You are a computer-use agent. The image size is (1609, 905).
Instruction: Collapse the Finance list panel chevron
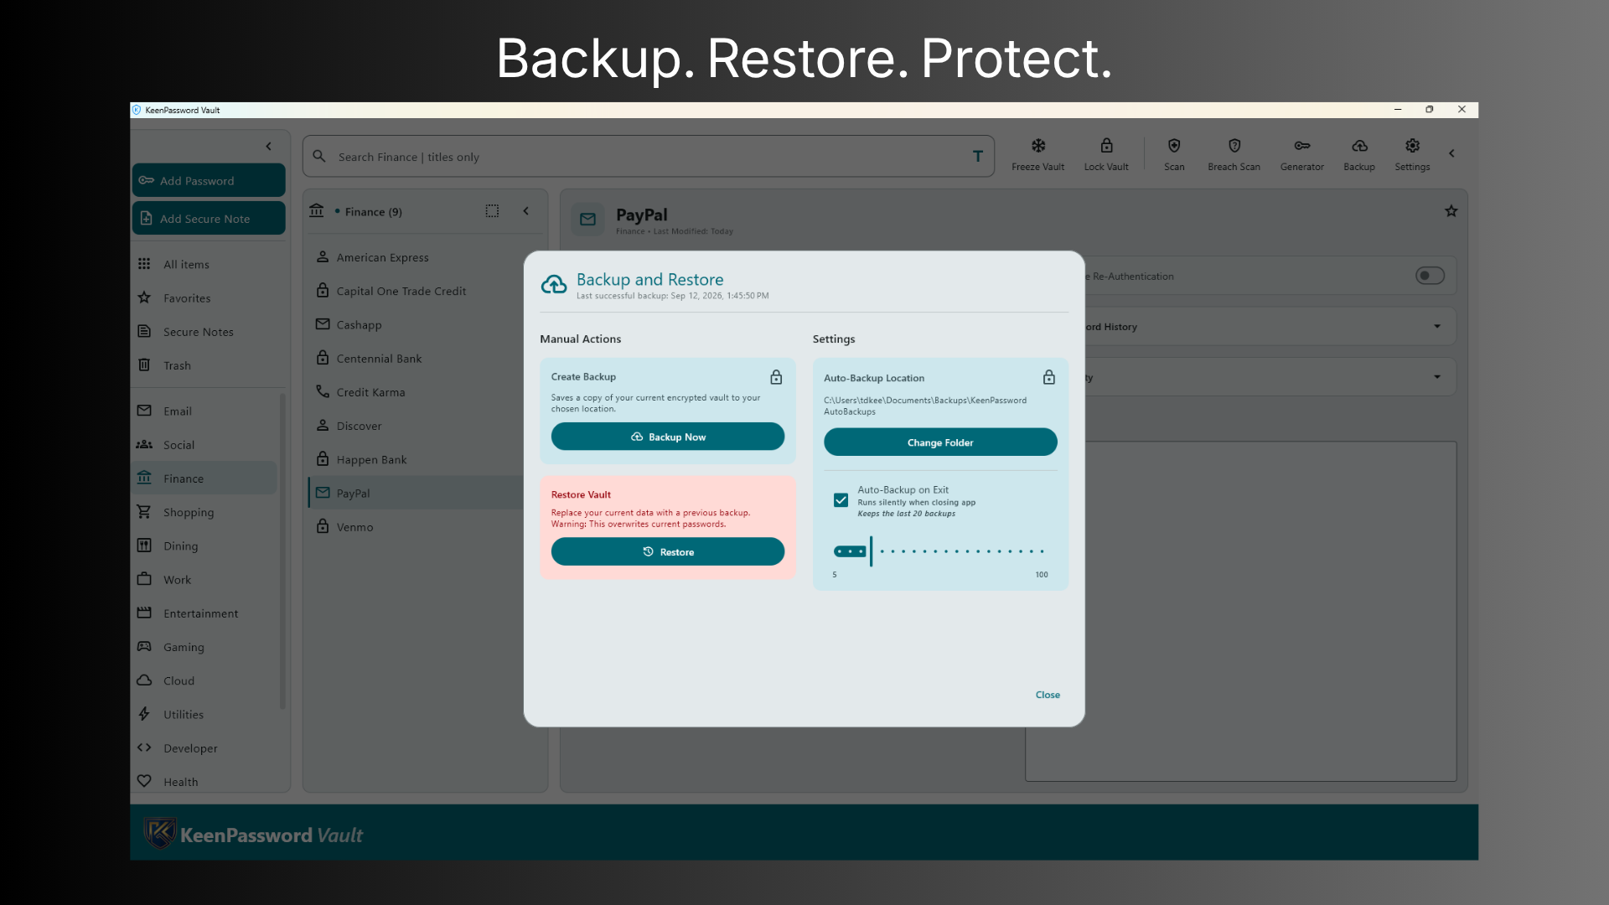(x=526, y=211)
